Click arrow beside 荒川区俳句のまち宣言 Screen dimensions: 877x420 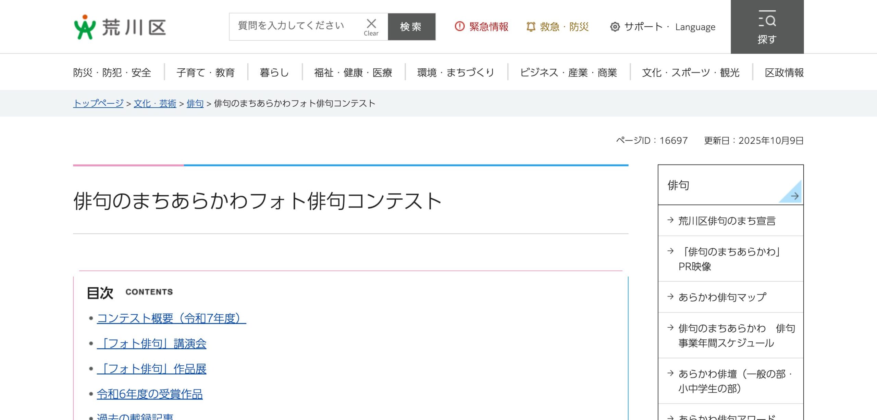point(670,220)
